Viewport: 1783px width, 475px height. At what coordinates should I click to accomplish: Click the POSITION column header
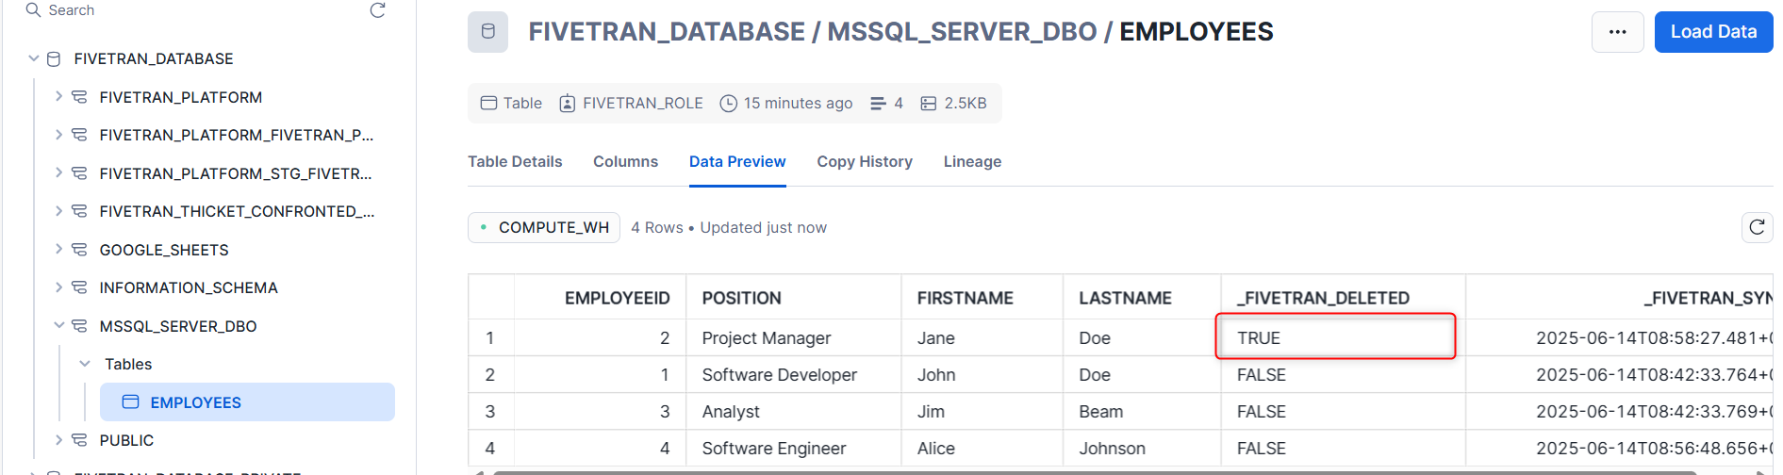794,298
